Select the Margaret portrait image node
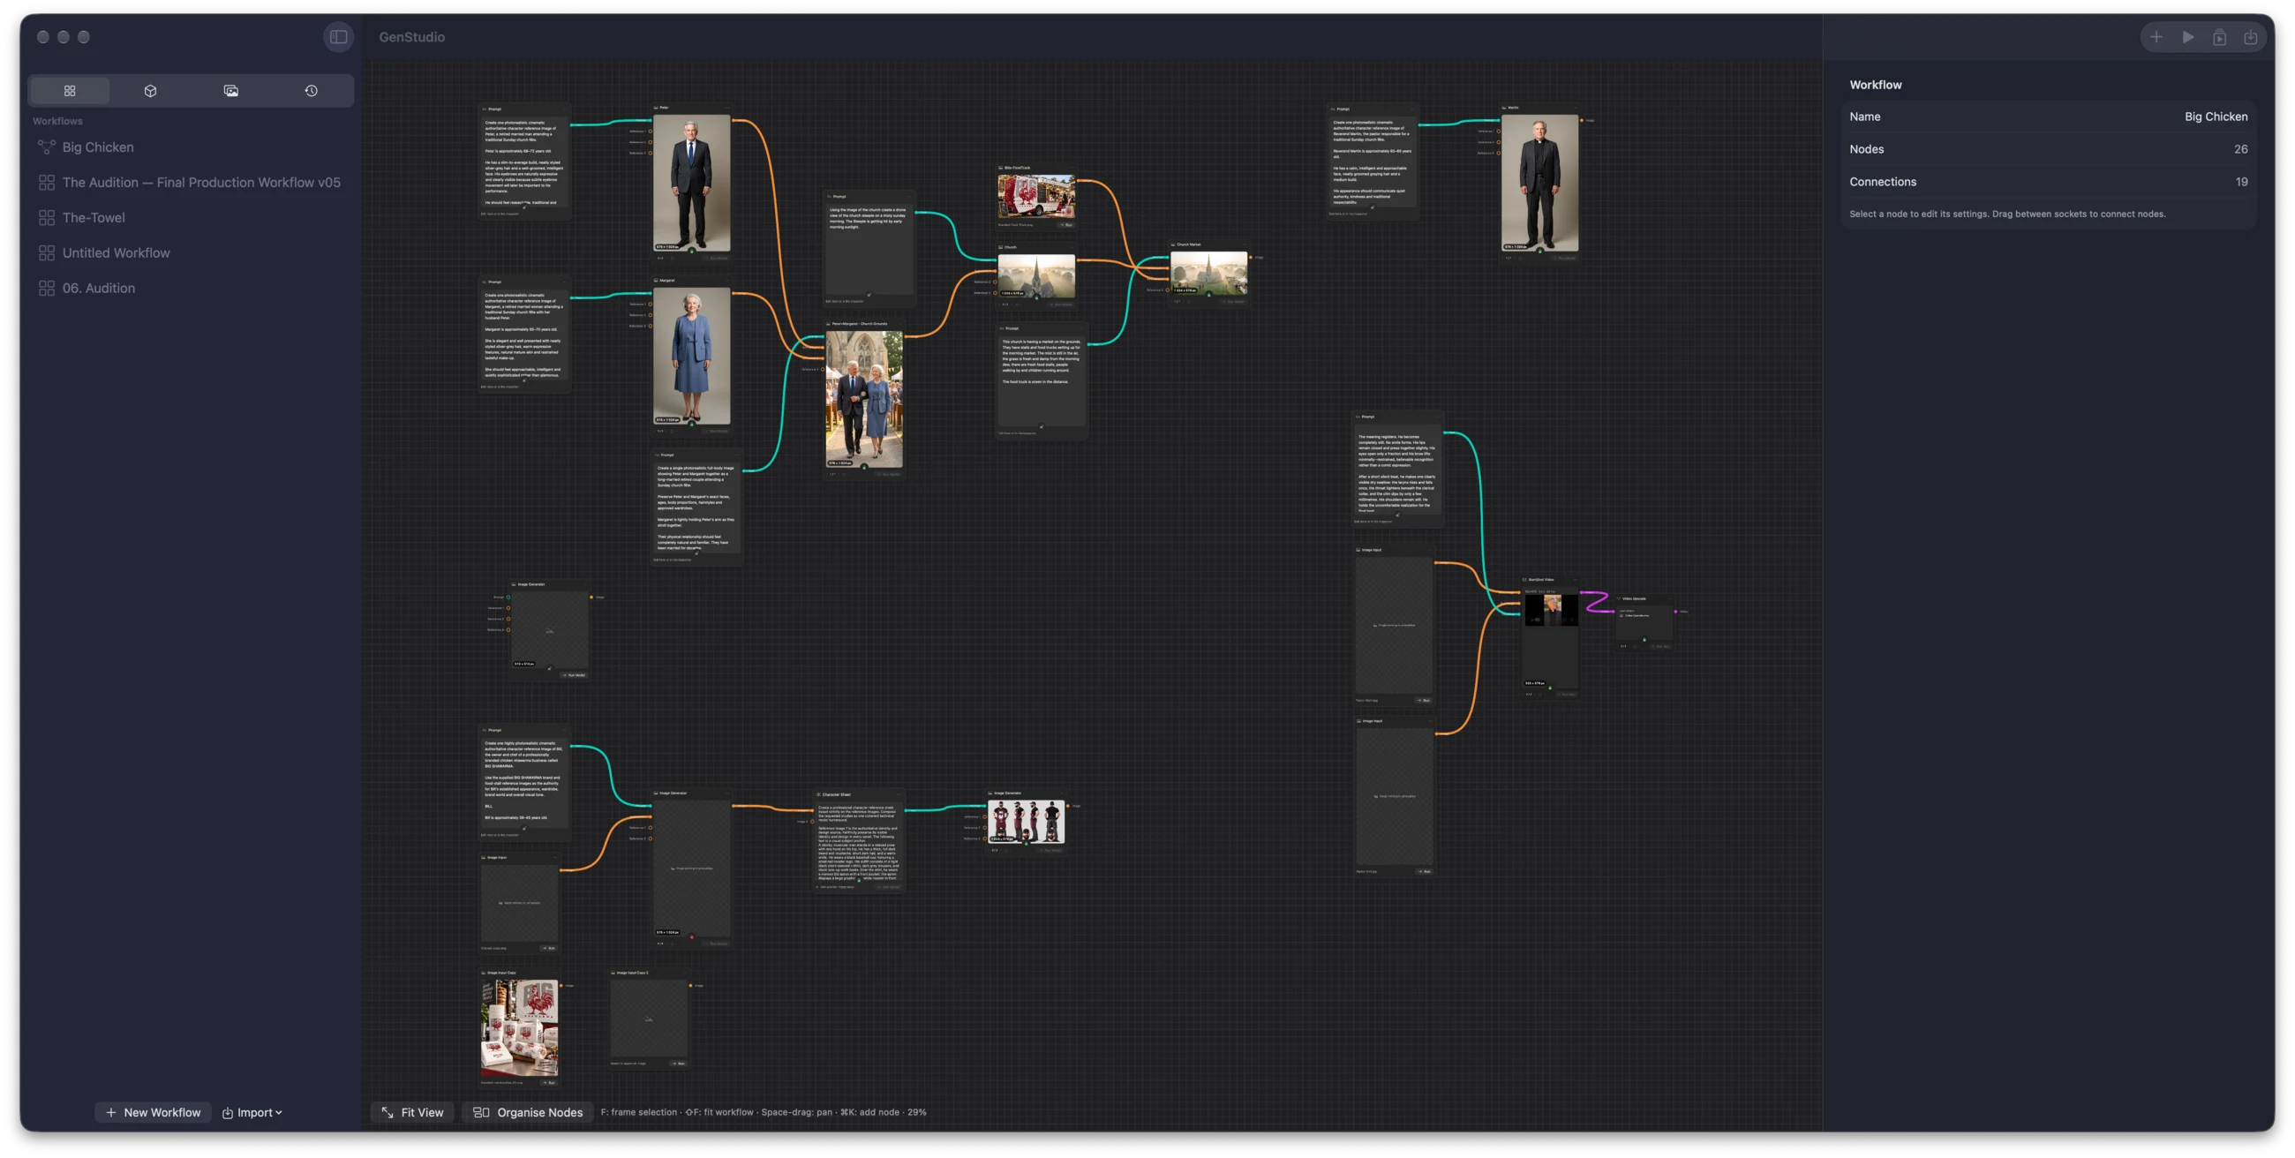 (691, 356)
